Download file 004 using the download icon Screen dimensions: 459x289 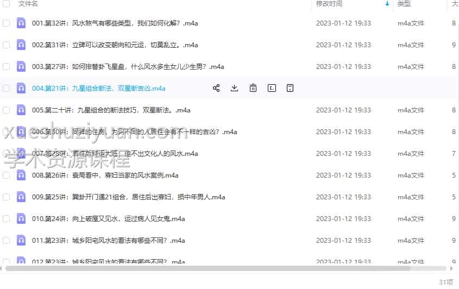(x=235, y=88)
